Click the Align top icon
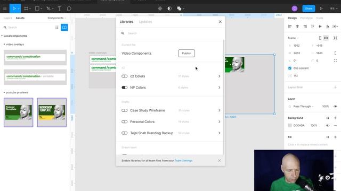Viewport: 341px width, 191px height. [x=313, y=27]
